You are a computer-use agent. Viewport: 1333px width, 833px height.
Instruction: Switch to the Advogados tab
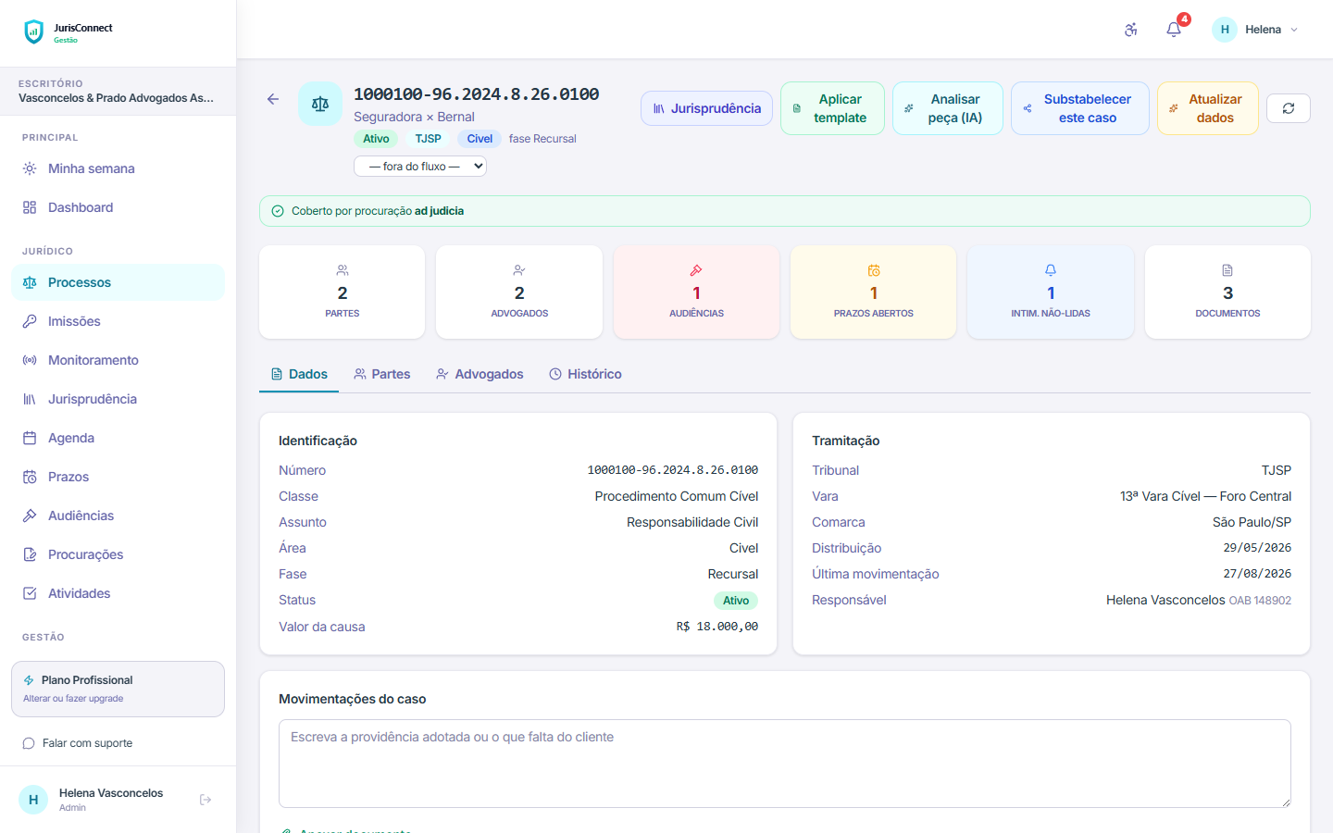(480, 374)
